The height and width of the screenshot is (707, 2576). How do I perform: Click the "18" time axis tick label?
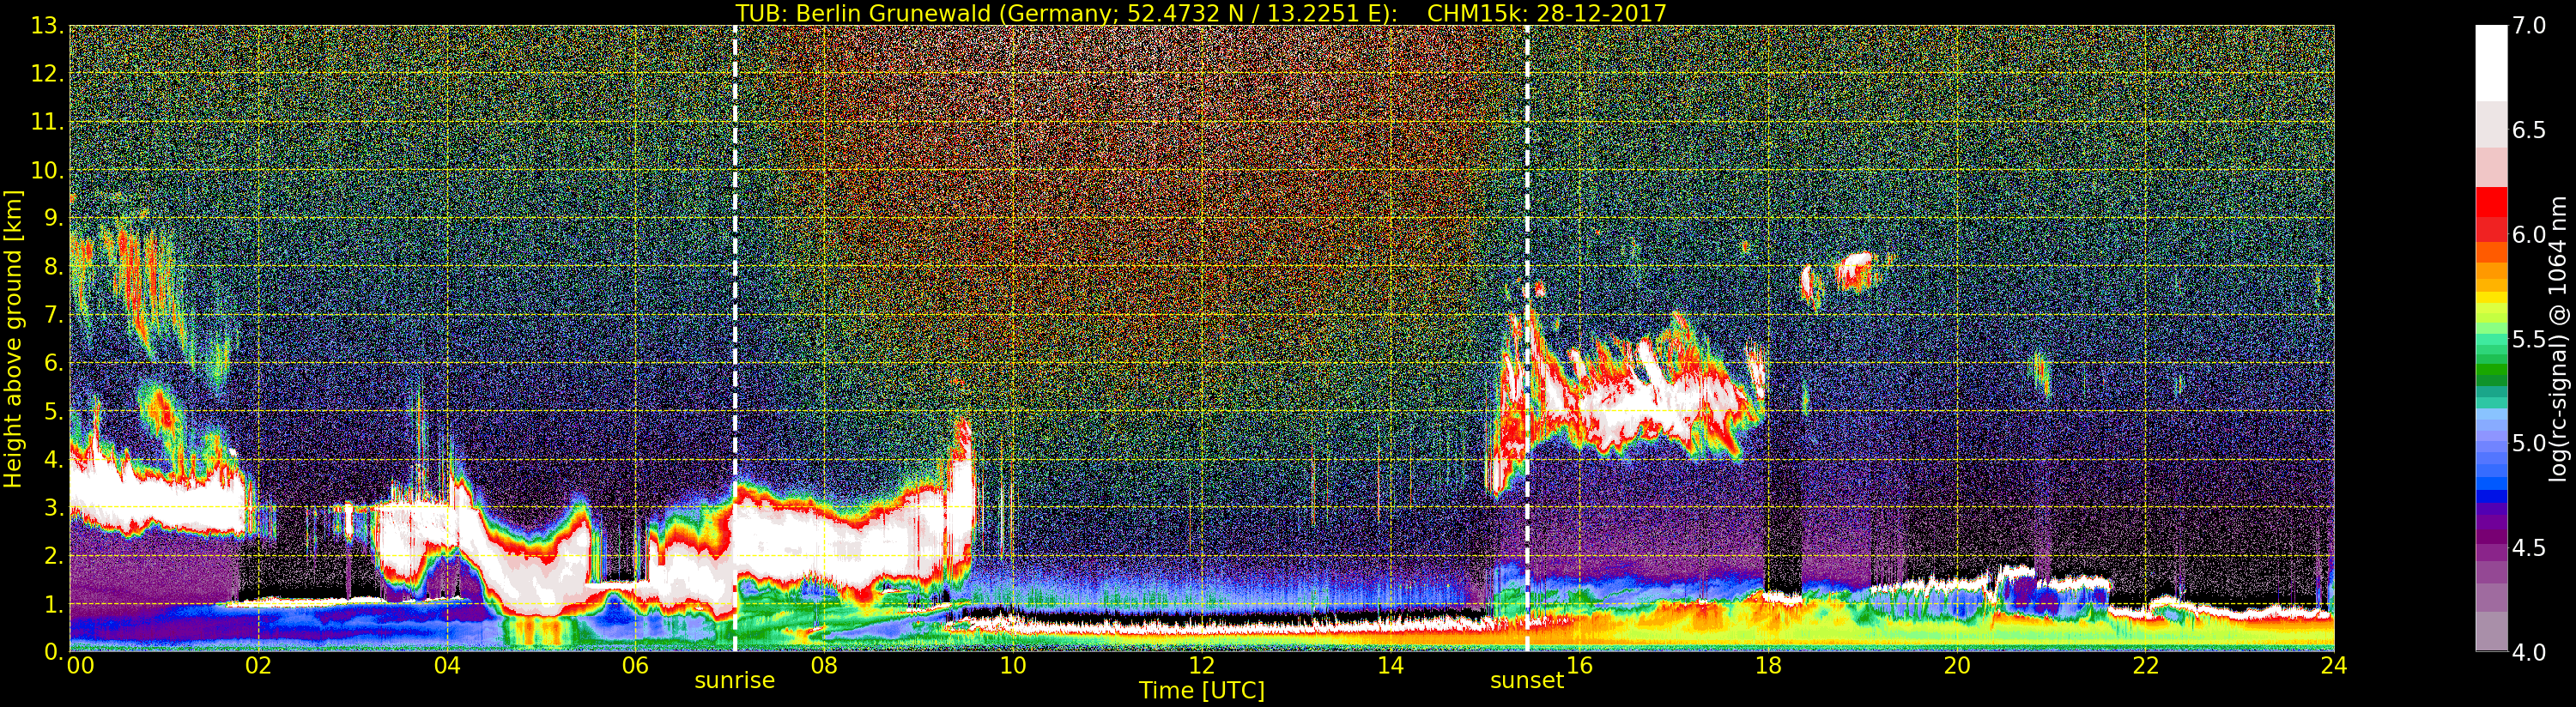click(x=1768, y=666)
